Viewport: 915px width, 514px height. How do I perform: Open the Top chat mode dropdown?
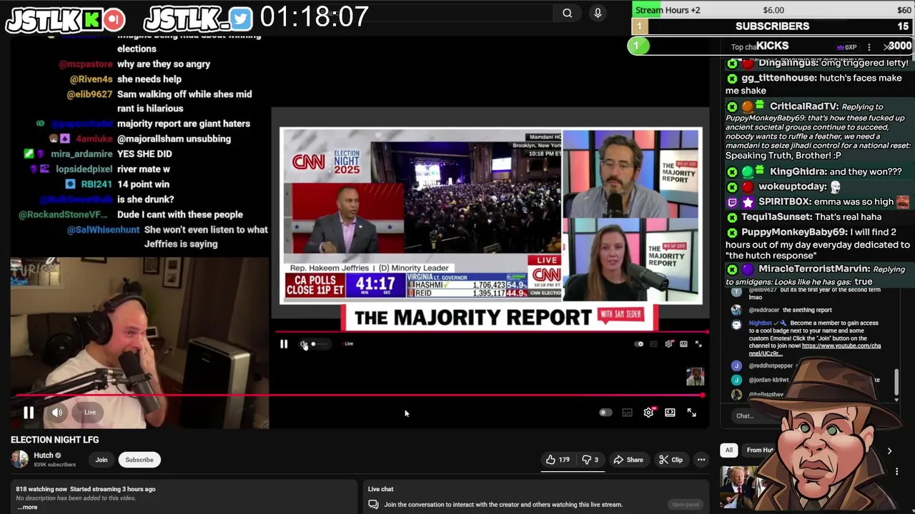click(743, 47)
